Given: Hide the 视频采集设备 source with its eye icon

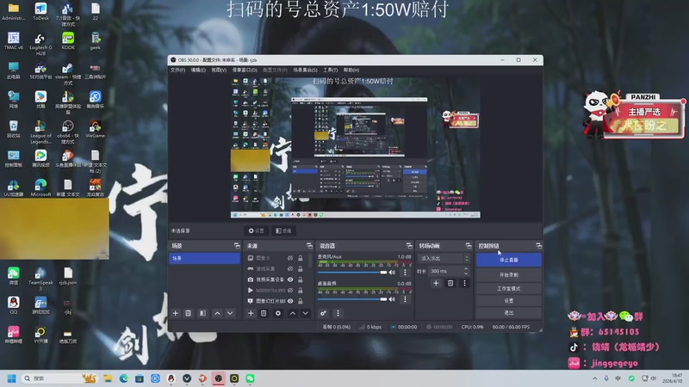Looking at the screenshot, I should (290, 279).
